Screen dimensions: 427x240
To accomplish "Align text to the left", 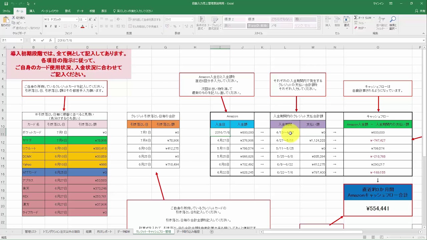I will (x=102, y=26).
